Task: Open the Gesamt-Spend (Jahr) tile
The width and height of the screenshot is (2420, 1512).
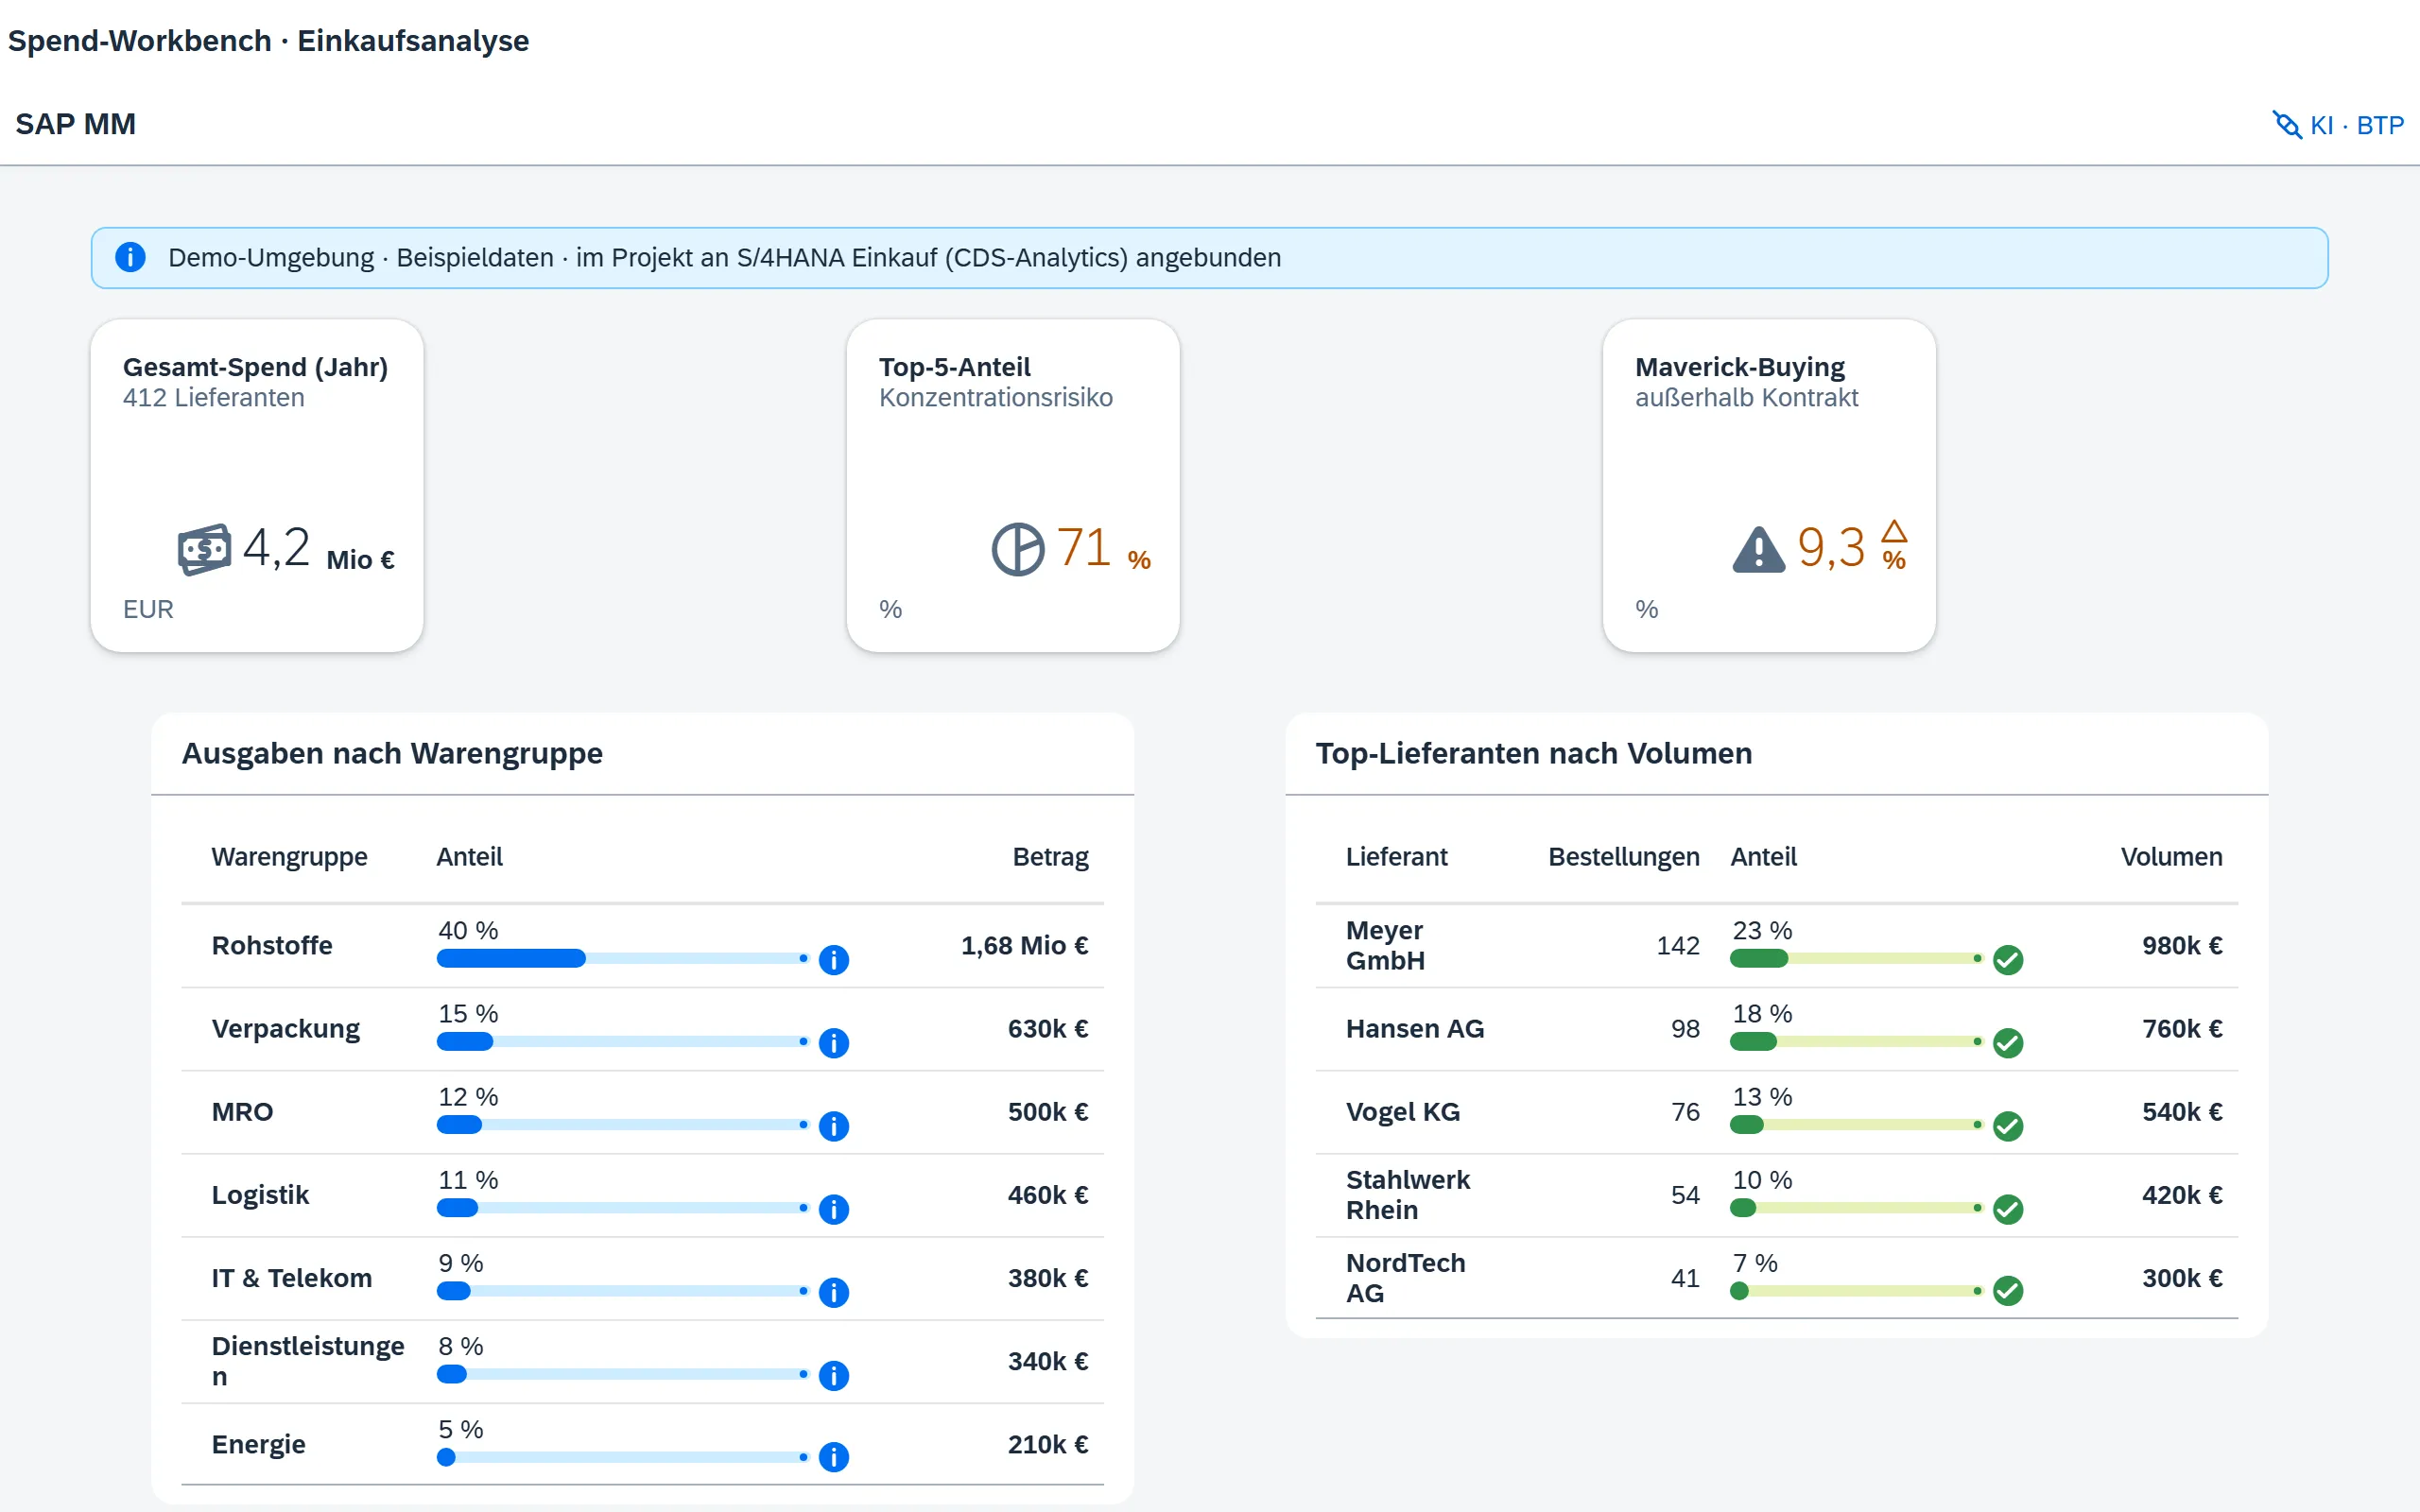Action: [x=257, y=486]
